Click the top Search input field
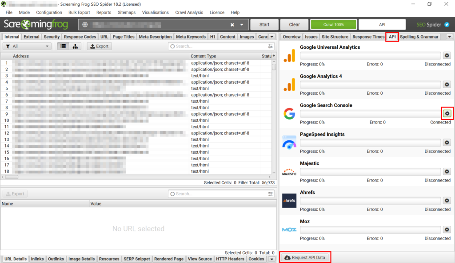The height and width of the screenshot is (263, 455). pos(218,46)
